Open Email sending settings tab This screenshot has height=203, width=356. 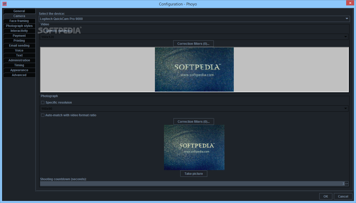point(19,46)
